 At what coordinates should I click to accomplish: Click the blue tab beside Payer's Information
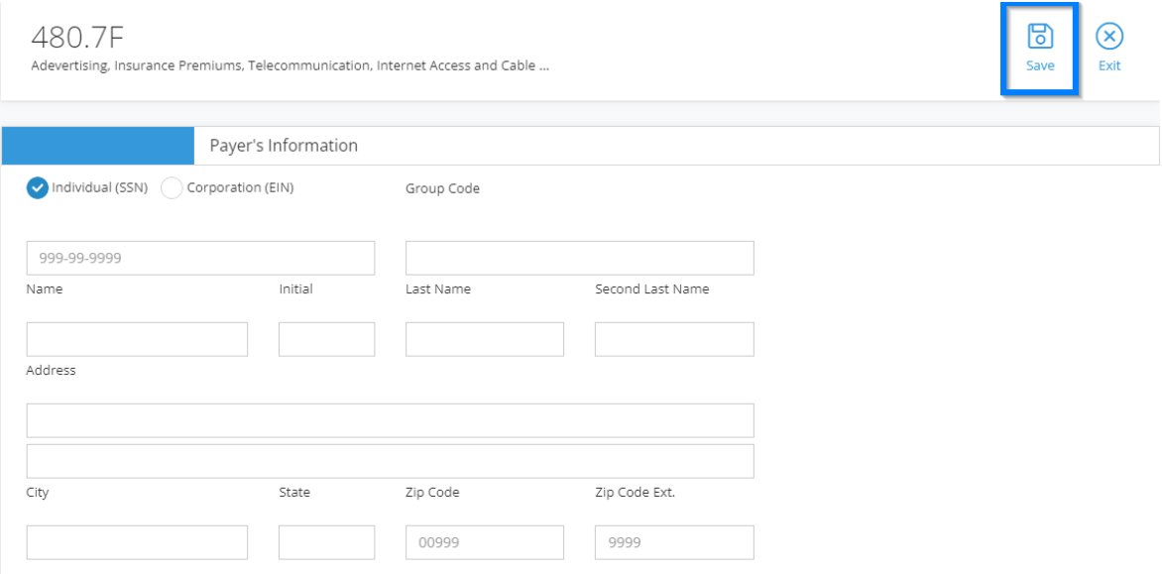coord(98,146)
